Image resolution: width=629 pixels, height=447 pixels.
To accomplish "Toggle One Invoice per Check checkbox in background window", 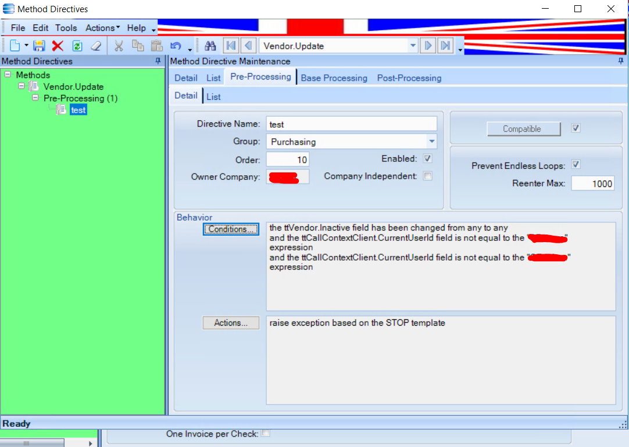I will click(x=266, y=433).
